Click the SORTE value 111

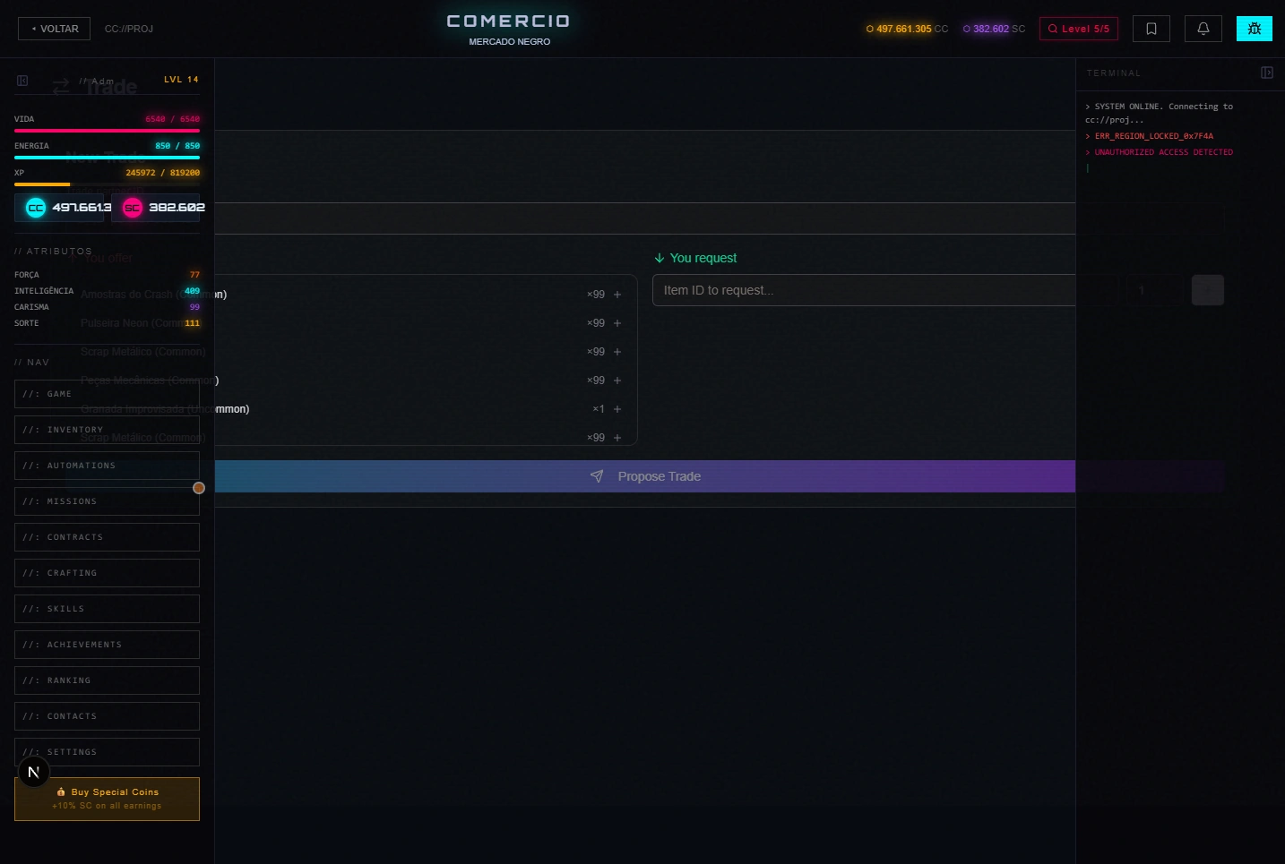click(192, 323)
